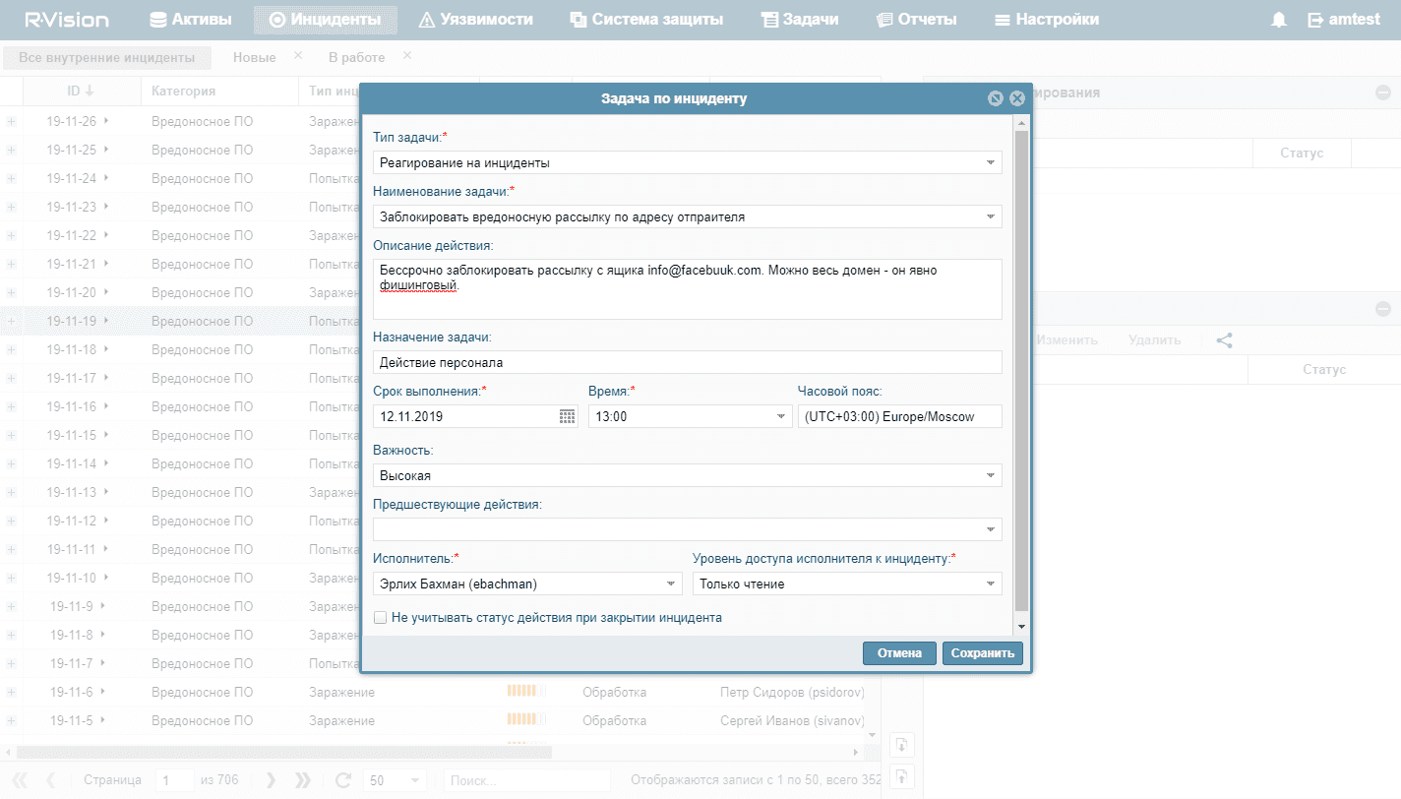Open the Тип задачи dropdown
Screen dimensions: 1401x799
tap(990, 162)
